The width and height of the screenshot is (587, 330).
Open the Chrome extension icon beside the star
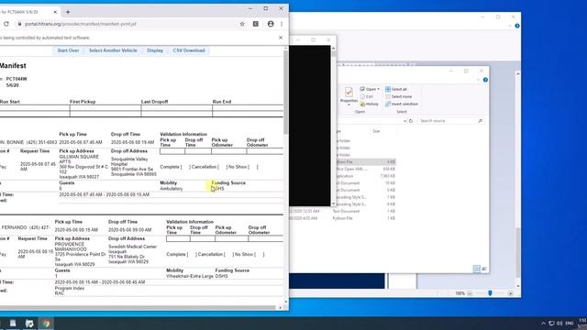(256, 24)
